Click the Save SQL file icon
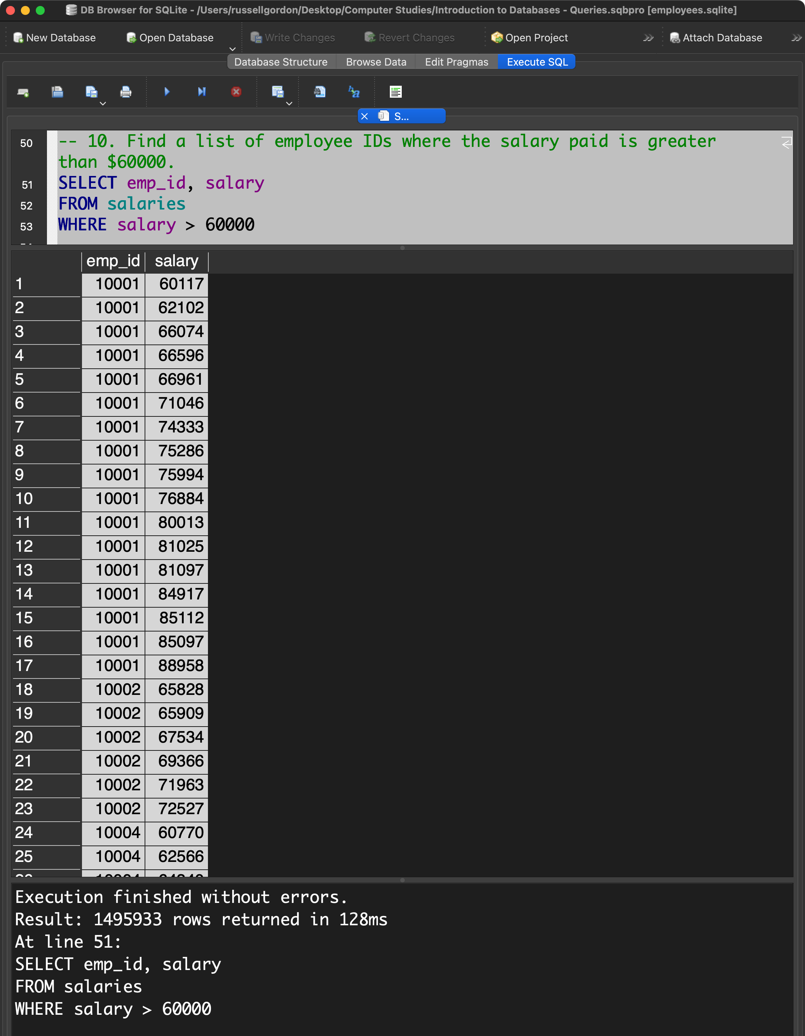This screenshot has width=805, height=1036. (x=91, y=92)
